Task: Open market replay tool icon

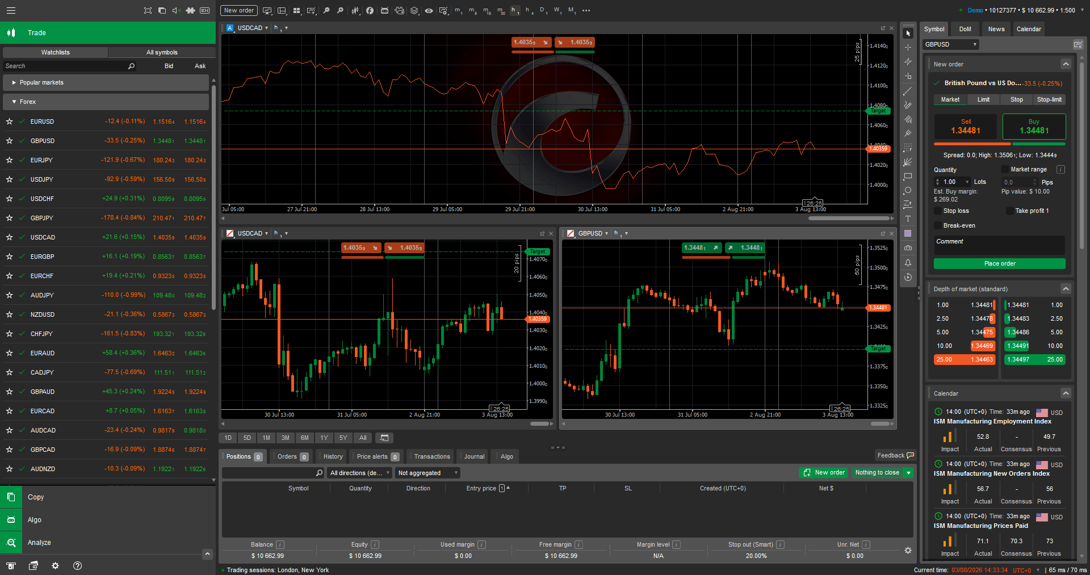Action: pos(908,277)
